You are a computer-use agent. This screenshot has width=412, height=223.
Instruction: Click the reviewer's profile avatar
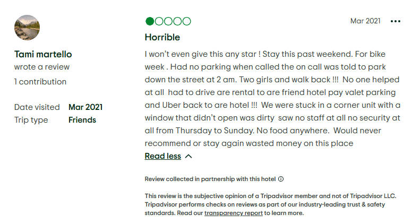coord(27,28)
